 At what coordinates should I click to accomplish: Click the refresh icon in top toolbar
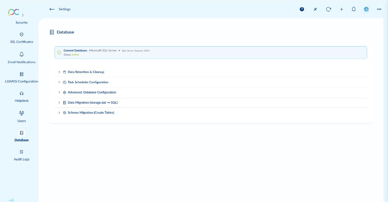[329, 9]
